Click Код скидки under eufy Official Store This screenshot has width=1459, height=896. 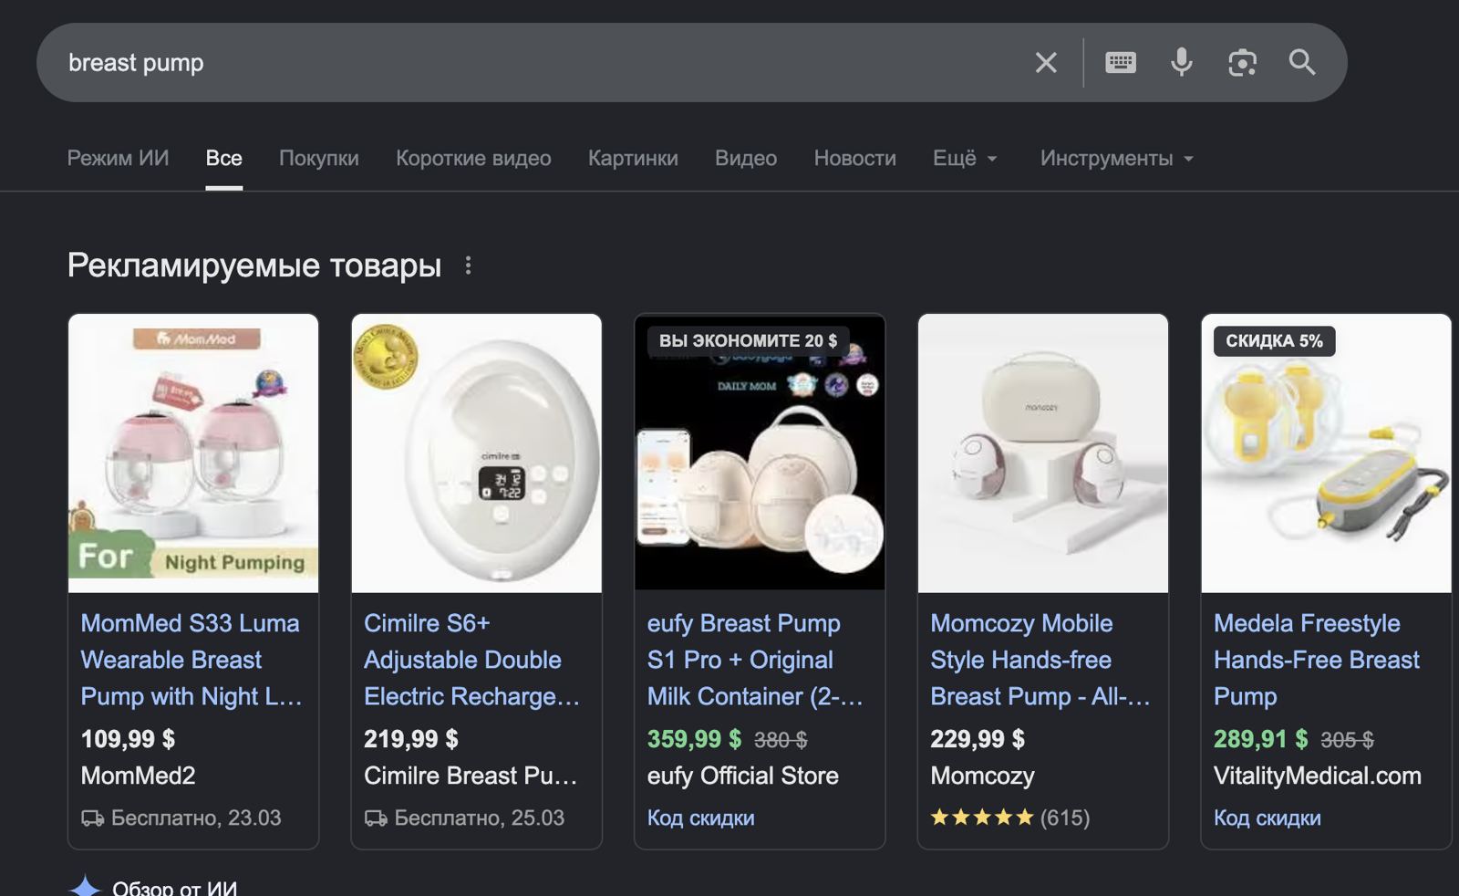pyautogui.click(x=700, y=818)
